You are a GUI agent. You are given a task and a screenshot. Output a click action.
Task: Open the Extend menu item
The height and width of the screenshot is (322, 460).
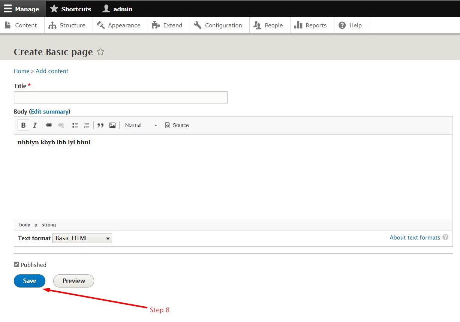167,25
